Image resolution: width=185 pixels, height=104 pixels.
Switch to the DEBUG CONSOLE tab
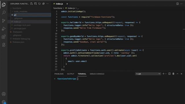(x=97, y=74)
